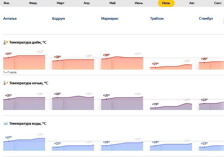The height and width of the screenshot is (157, 224).
Task: Open the Анталья city link
Action: click(10, 18)
